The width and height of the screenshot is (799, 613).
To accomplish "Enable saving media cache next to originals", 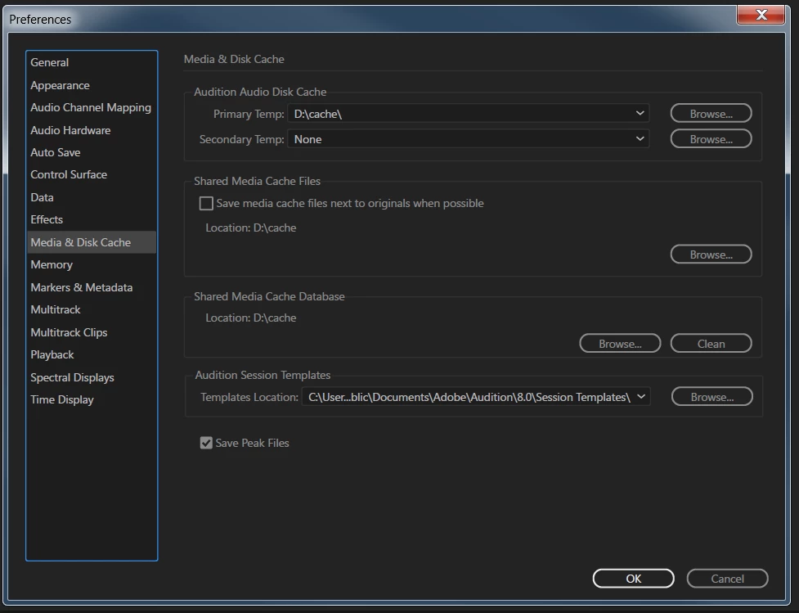I will point(206,204).
